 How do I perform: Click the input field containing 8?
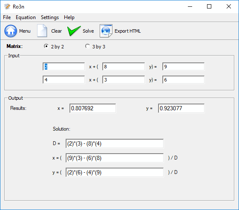click(124, 67)
